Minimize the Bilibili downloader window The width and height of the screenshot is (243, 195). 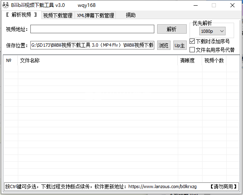[x=196, y=5]
